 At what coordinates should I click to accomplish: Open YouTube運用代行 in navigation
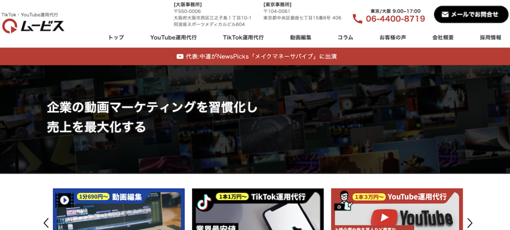coord(173,37)
